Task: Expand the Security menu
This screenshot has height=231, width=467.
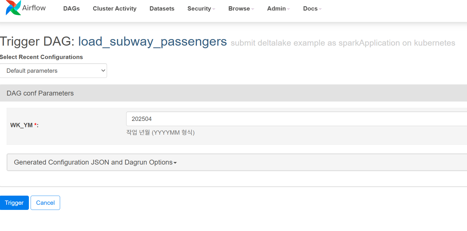Action: pyautogui.click(x=201, y=9)
